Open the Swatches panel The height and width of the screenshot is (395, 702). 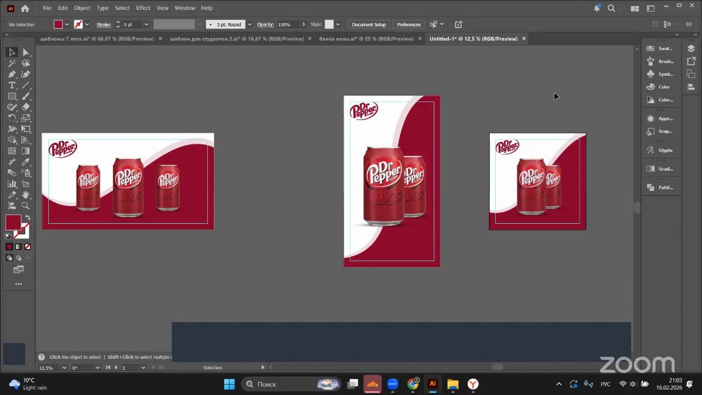(x=660, y=48)
